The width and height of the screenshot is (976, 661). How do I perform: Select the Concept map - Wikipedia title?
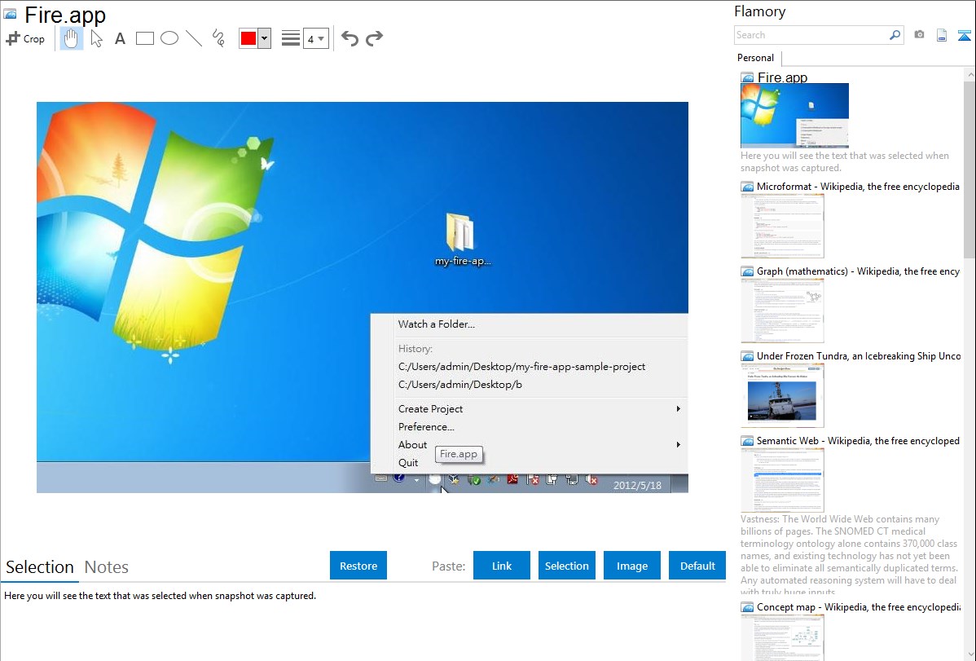858,606
